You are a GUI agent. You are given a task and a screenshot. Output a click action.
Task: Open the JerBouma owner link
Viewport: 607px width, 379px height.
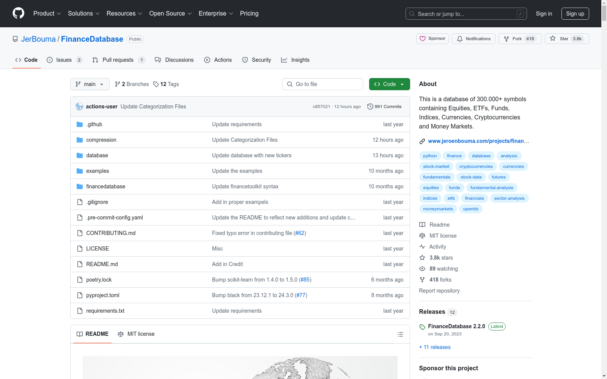click(x=38, y=39)
